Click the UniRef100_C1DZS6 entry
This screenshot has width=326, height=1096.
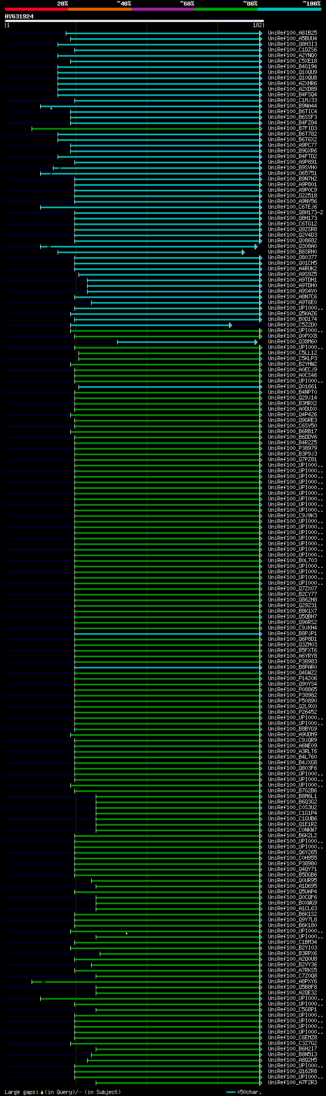tap(292, 49)
